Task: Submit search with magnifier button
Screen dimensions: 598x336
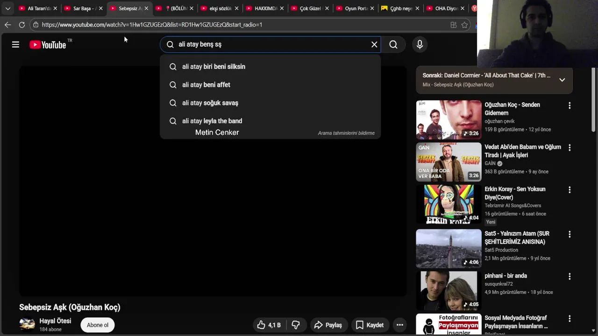Action: (393, 44)
